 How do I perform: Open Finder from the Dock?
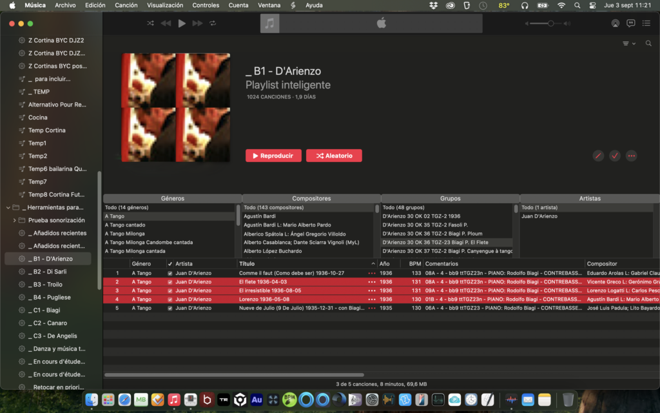[92, 399]
